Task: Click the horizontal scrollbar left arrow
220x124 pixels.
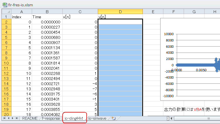Action: 171,118
